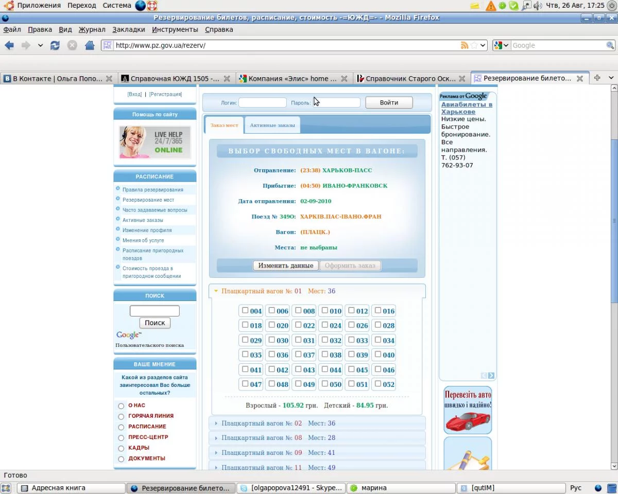The width and height of the screenshot is (618, 494).
Task: Advance the Google ad with next arrow
Action: [491, 376]
